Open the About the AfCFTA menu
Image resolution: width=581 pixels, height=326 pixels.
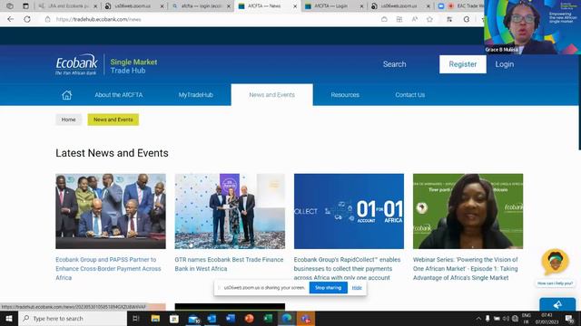coord(119,95)
